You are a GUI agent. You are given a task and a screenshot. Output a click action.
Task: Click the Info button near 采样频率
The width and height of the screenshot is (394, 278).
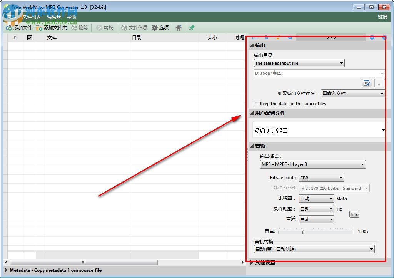pos(354,214)
